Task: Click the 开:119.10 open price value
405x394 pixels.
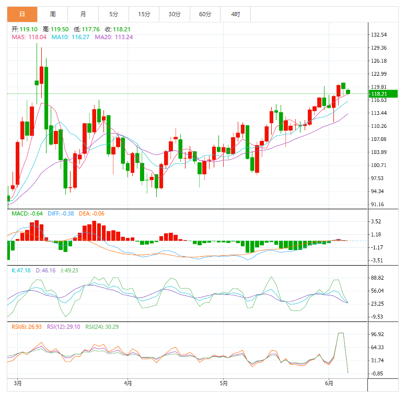Action: (25, 29)
